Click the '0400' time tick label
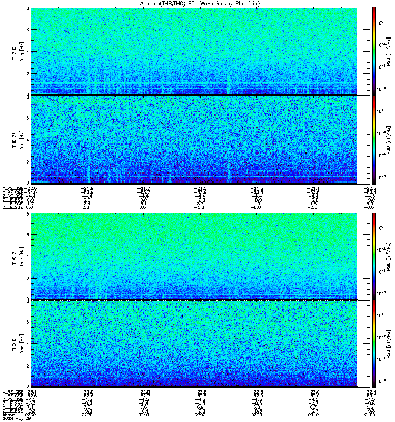 (370, 415)
